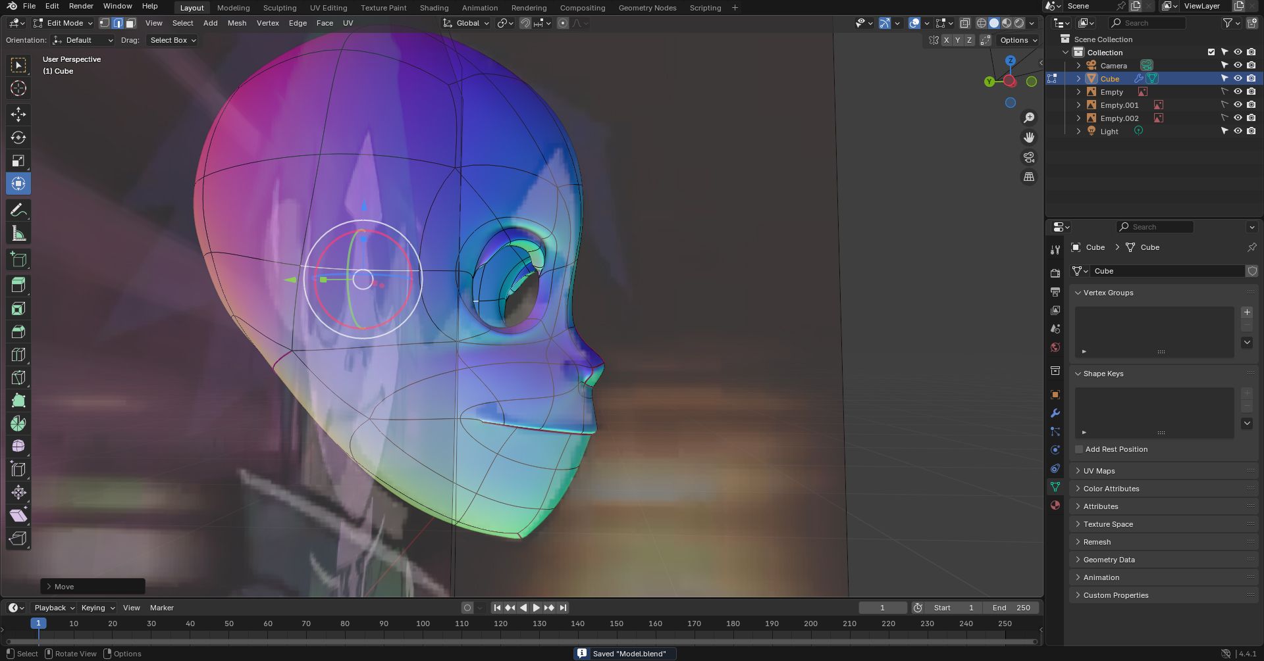This screenshot has width=1264, height=661.
Task: Select the Measure ruler tool
Action: click(18, 233)
